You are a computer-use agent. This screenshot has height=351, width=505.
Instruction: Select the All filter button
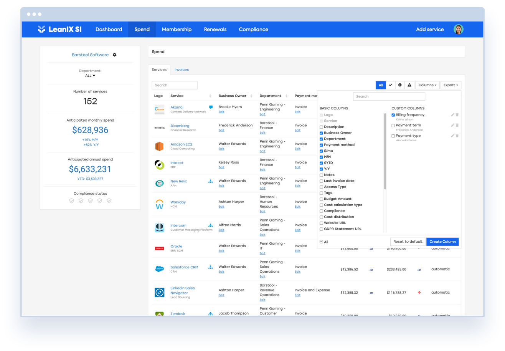pos(381,85)
